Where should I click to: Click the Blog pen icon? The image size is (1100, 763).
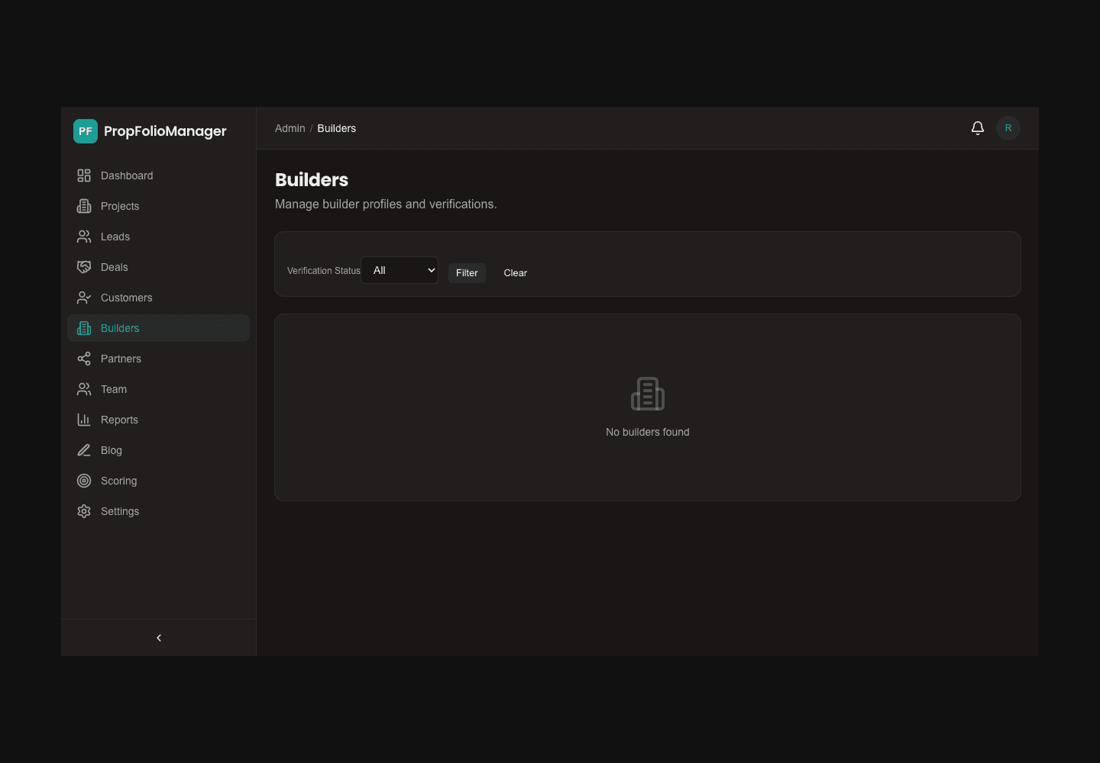(x=84, y=450)
